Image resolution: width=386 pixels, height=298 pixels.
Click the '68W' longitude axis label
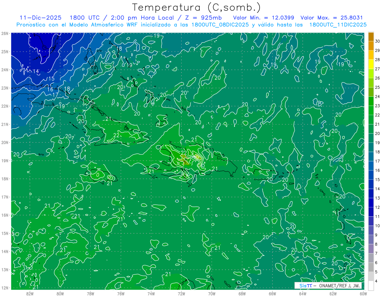(242, 293)
